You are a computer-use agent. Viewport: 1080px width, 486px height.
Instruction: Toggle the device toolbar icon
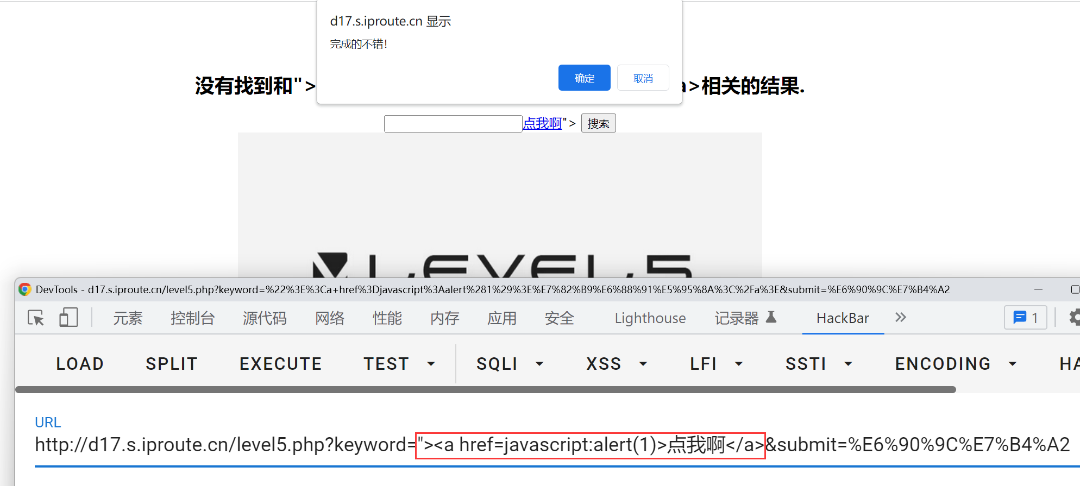tap(68, 318)
